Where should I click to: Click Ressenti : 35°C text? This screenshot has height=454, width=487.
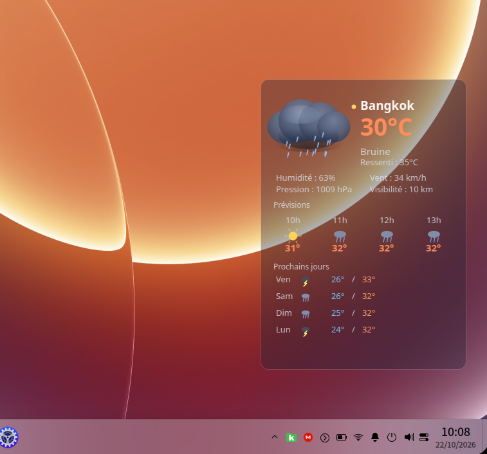[x=389, y=163]
